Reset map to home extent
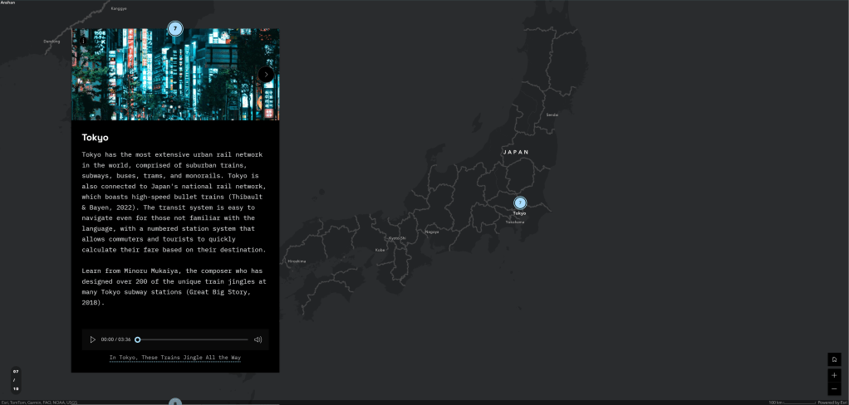Screen dimensions: 849x405 (x=834, y=359)
